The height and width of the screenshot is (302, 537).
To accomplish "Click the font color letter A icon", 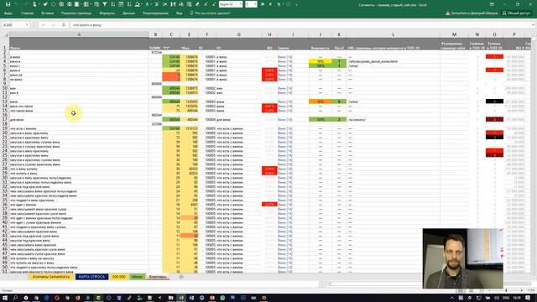I will tap(148, 4).
